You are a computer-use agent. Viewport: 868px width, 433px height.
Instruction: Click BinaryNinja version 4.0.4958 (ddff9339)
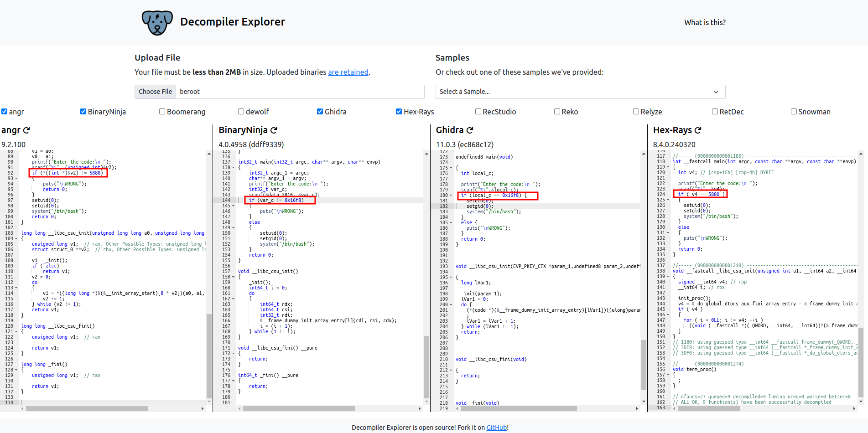tap(251, 144)
